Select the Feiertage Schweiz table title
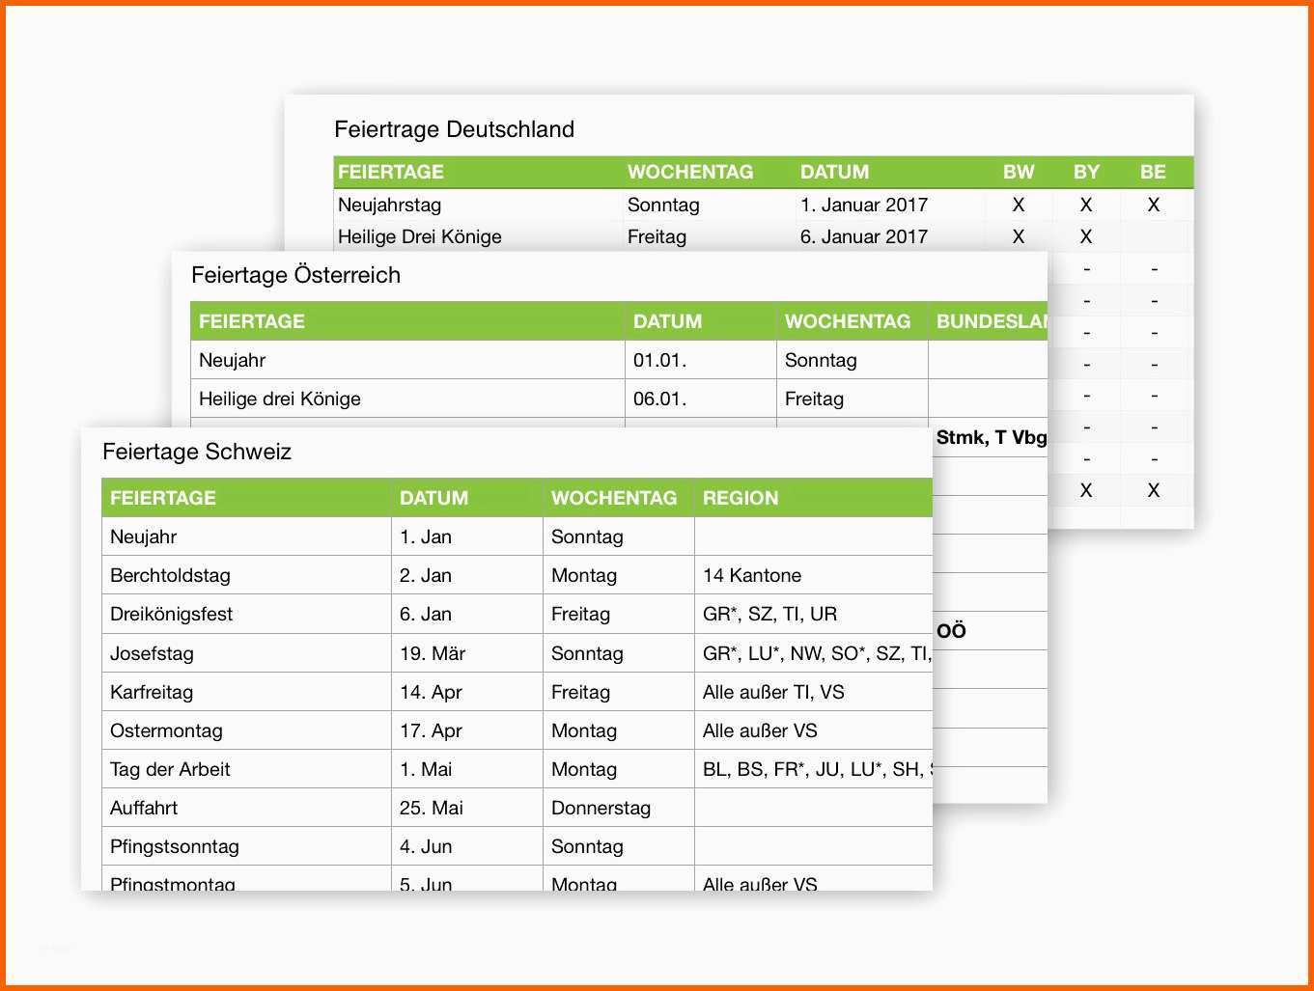The height and width of the screenshot is (991, 1314). [x=197, y=452]
